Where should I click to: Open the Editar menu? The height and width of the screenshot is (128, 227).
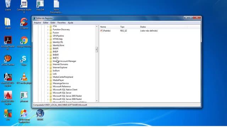pyautogui.click(x=46, y=23)
